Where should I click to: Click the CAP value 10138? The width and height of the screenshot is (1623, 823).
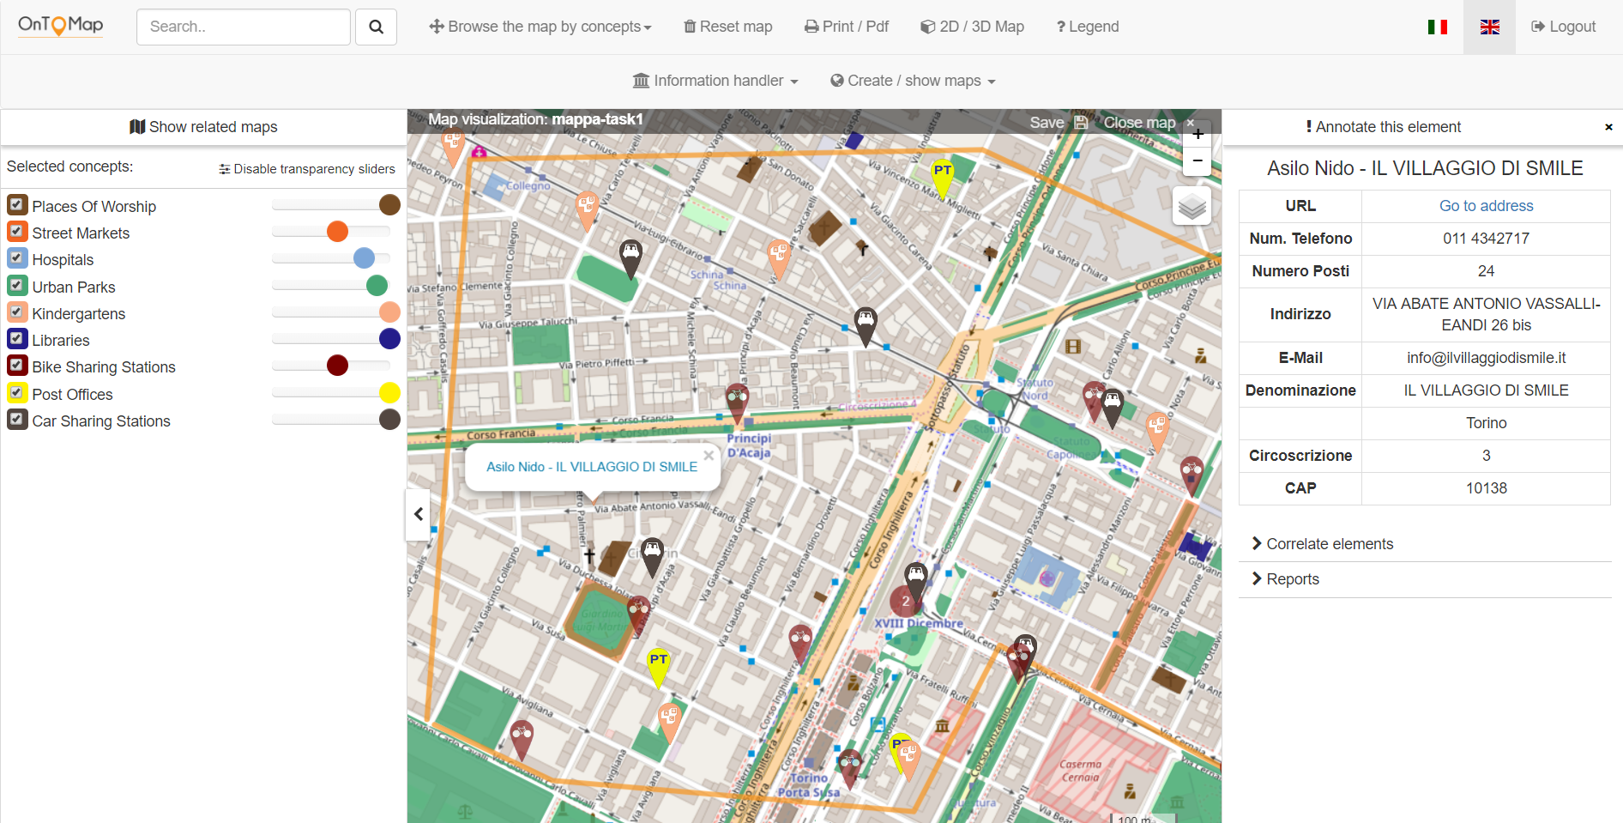click(x=1486, y=488)
